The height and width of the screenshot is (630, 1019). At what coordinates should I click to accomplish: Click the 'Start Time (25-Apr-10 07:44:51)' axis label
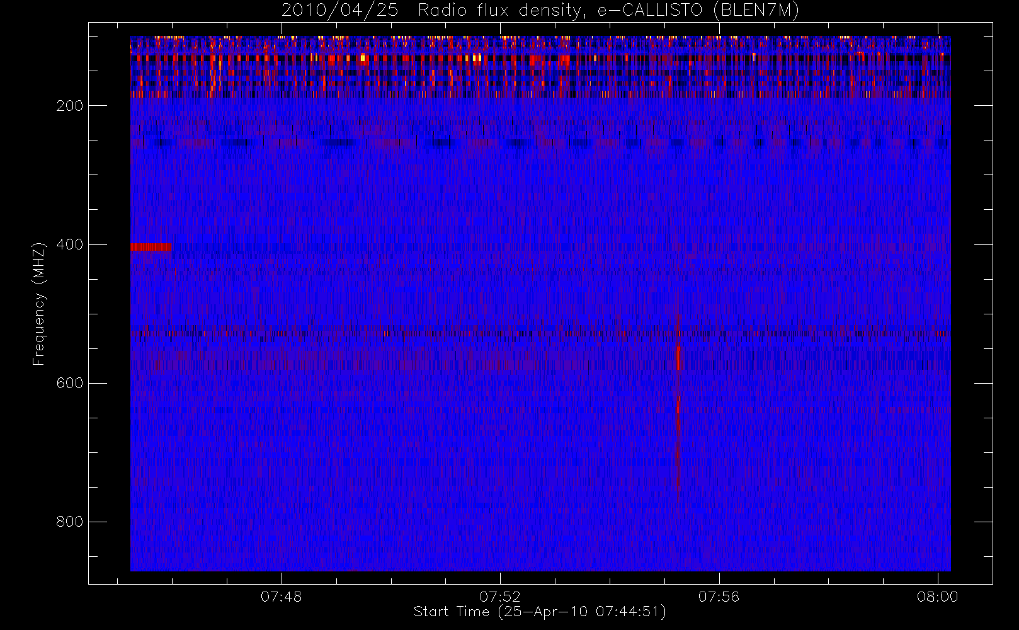pyautogui.click(x=540, y=612)
